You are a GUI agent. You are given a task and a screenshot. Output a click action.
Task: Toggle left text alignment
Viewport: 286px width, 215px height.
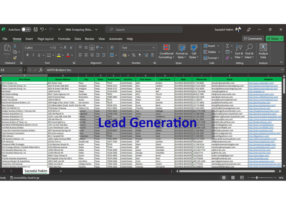[x=80, y=55]
